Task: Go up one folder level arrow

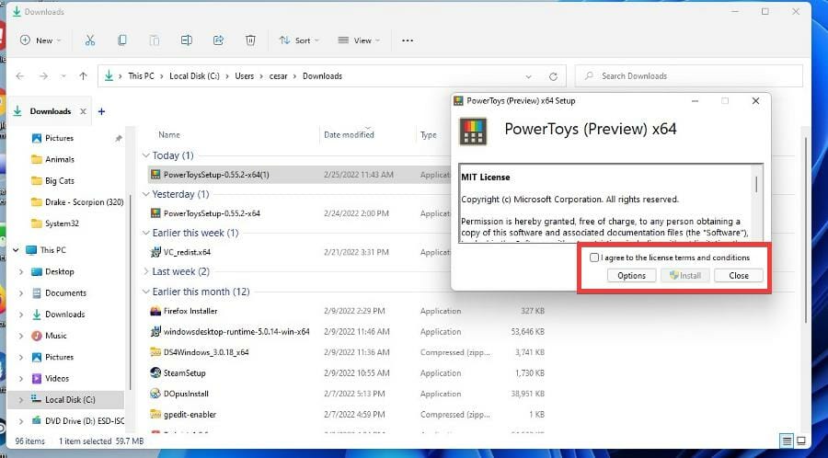Action: click(x=83, y=76)
